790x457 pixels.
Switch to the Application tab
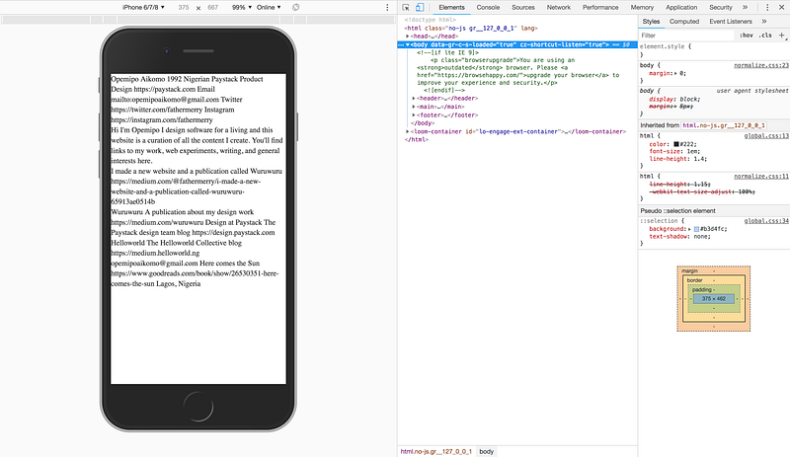pyautogui.click(x=681, y=8)
